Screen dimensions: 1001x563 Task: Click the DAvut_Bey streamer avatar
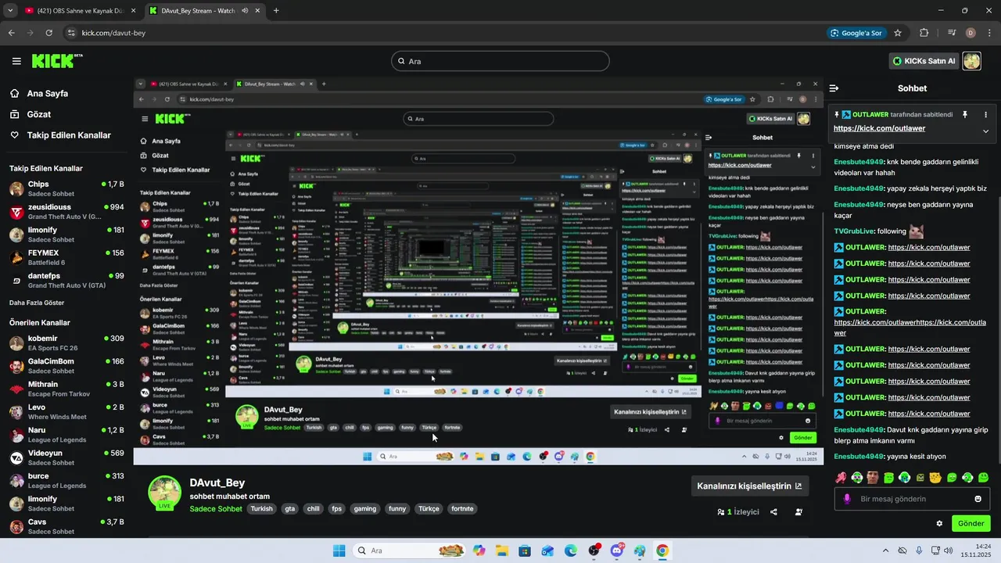165,492
